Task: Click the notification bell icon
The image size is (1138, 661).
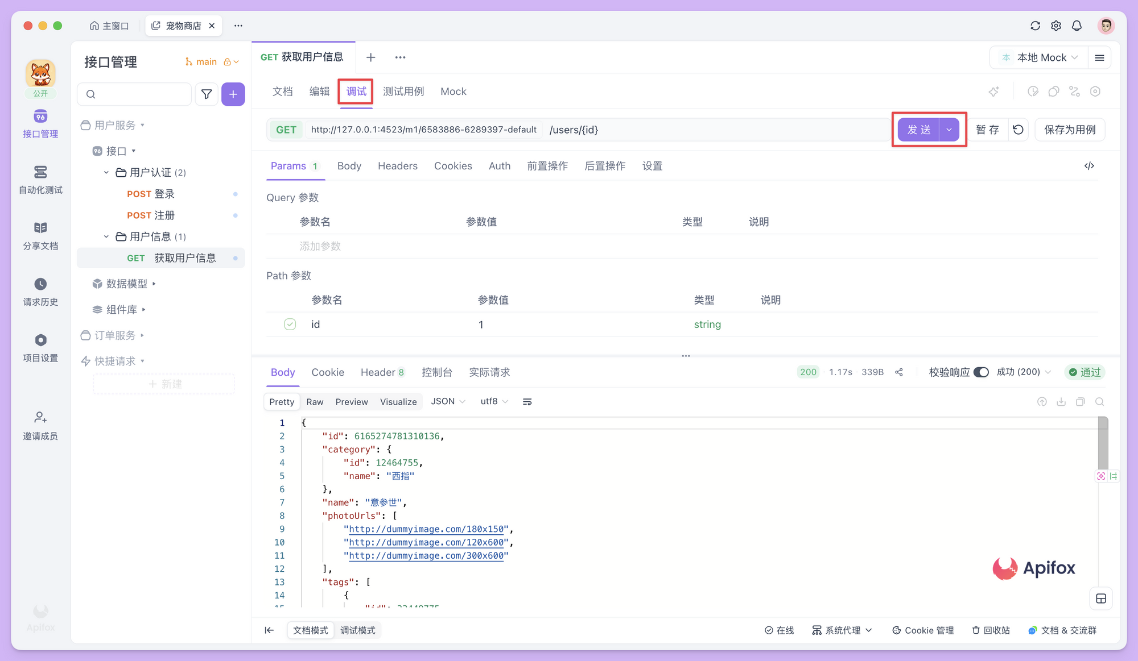Action: click(x=1077, y=26)
